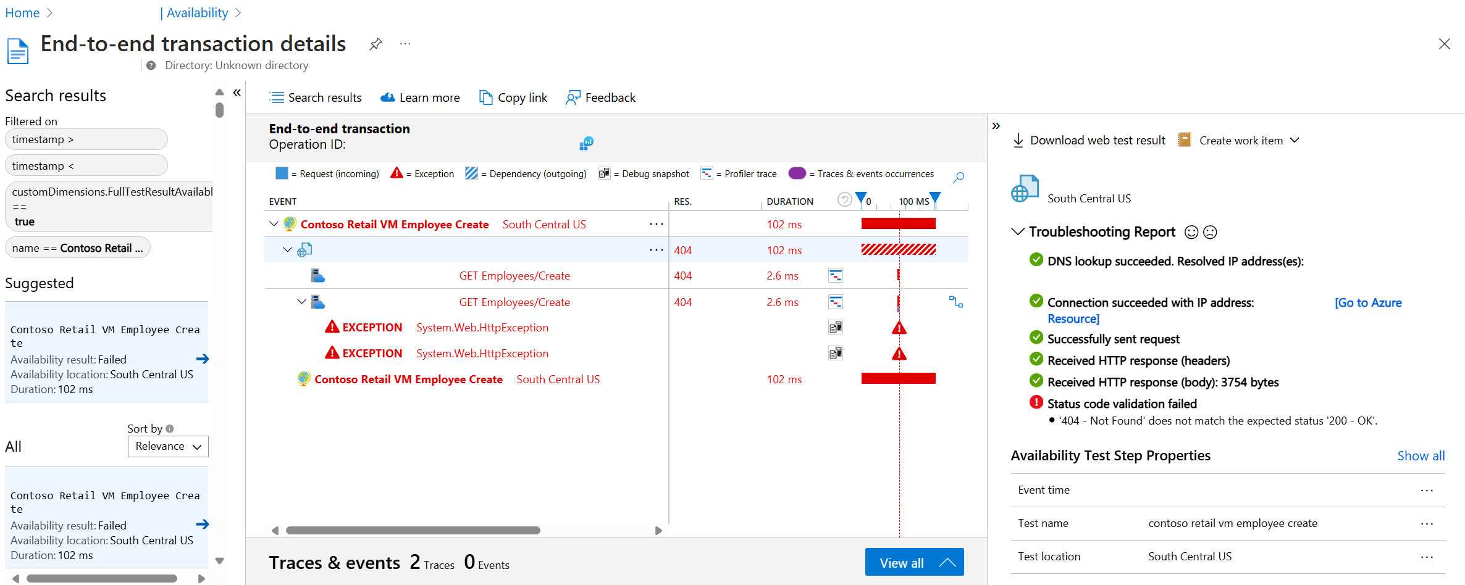Open profiler trace for first GET Employees/Create

pos(835,276)
